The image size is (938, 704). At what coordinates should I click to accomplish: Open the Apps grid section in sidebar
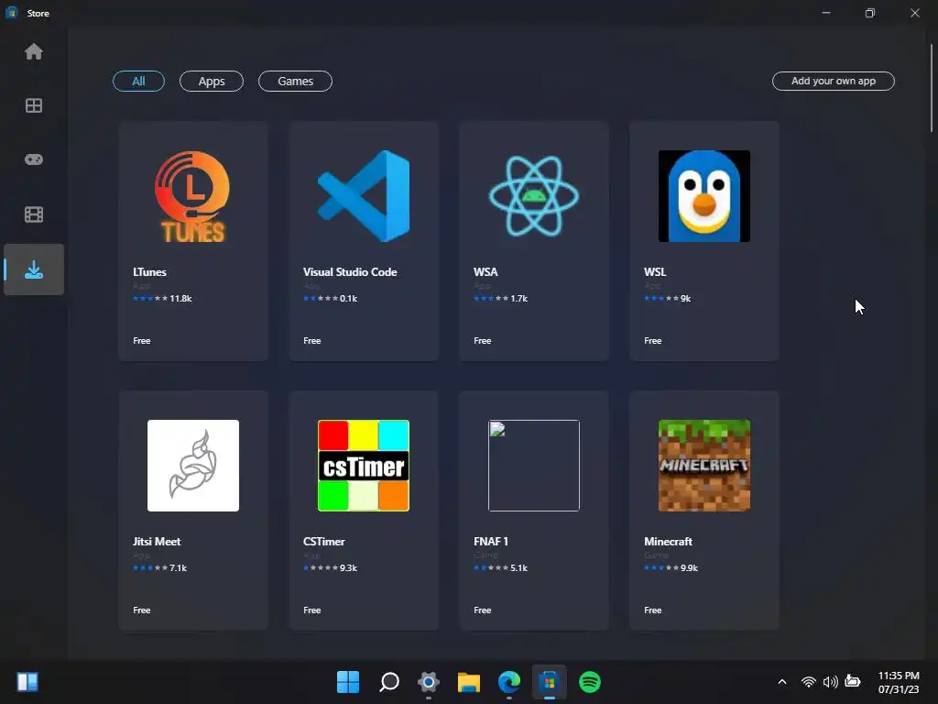(34, 105)
